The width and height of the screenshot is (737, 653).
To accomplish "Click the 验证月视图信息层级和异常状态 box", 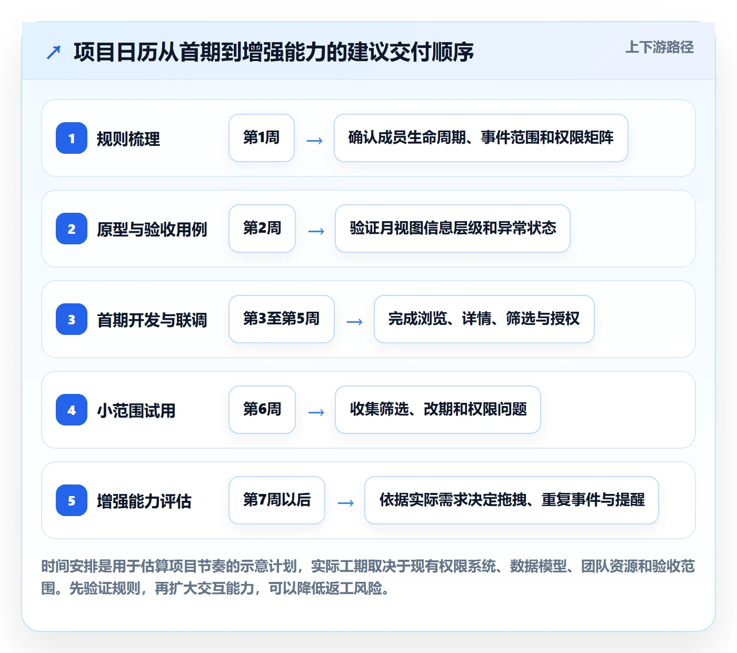I will click(453, 229).
